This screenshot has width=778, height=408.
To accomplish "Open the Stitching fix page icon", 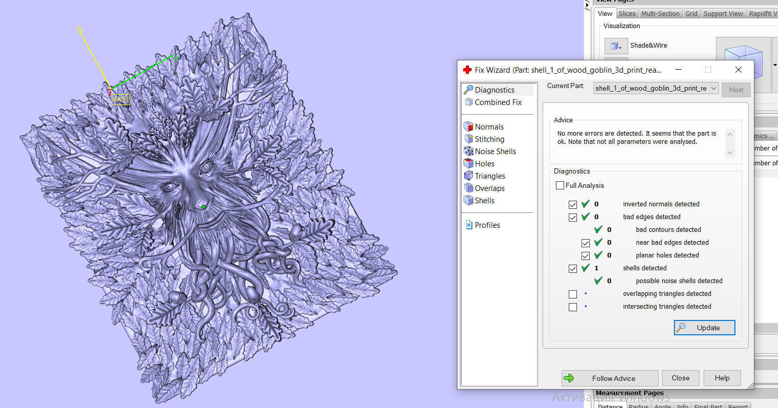I will (x=468, y=139).
